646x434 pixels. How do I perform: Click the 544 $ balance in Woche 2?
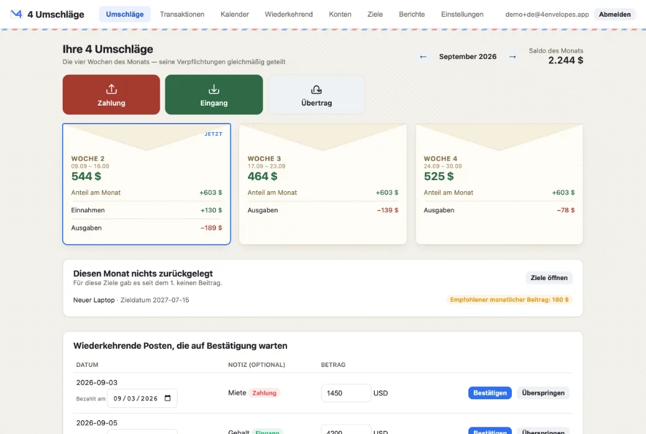point(86,176)
